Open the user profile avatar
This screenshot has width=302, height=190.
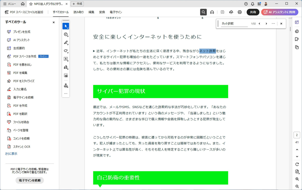click(266, 4)
